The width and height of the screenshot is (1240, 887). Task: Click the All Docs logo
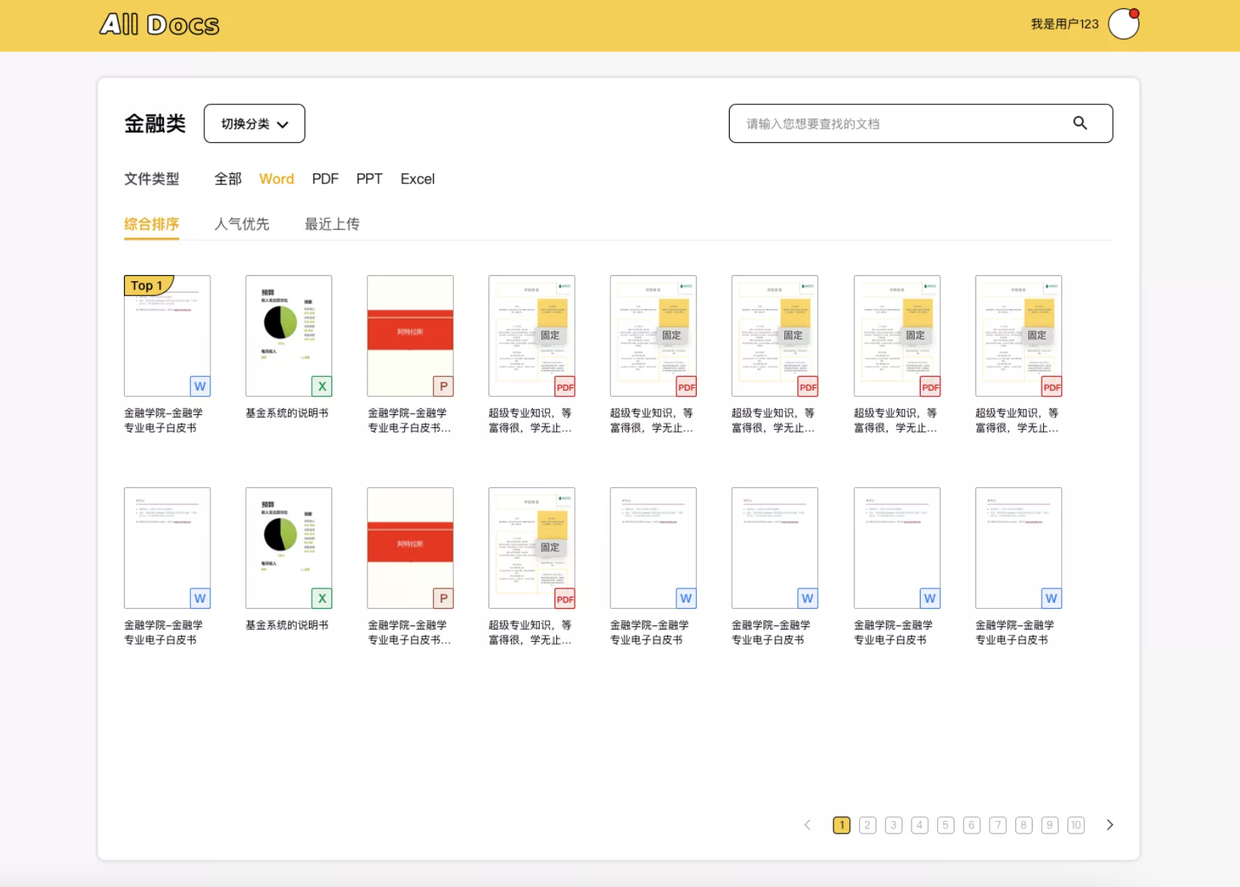click(x=159, y=25)
